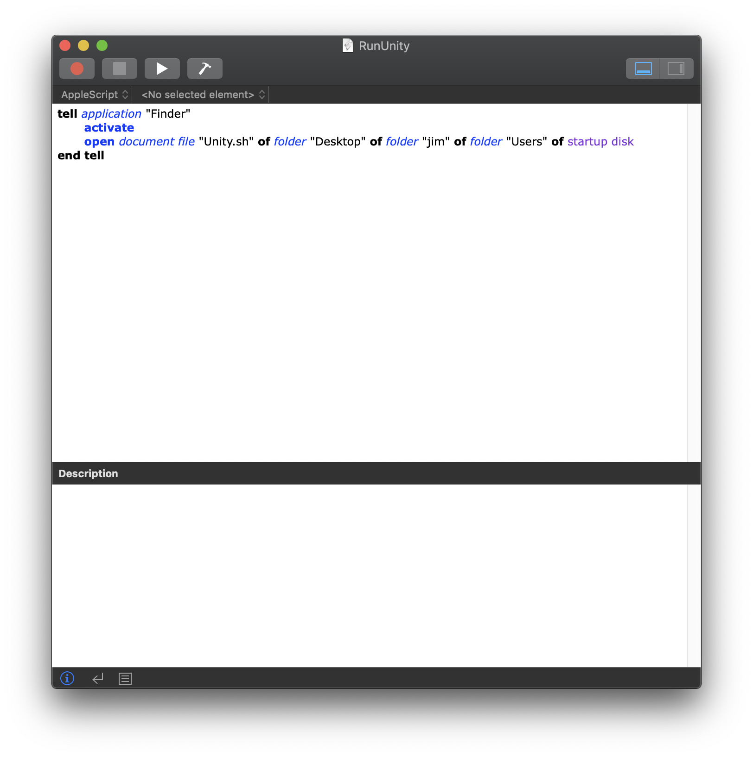Show the log pane list icon
753x757 pixels.
pos(125,679)
